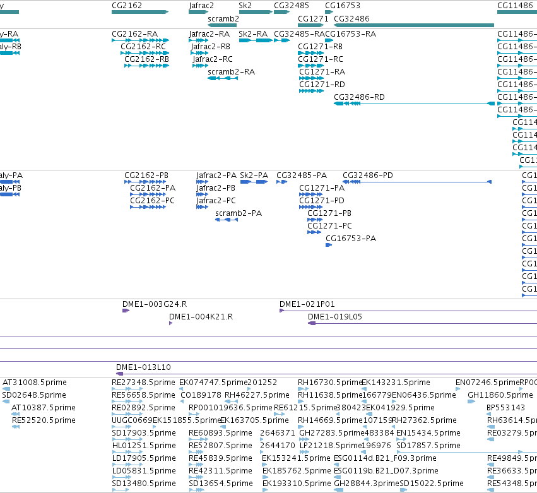The width and height of the screenshot is (537, 493).
Task: Select the scramb2-PA protein feature
Action: click(x=227, y=220)
